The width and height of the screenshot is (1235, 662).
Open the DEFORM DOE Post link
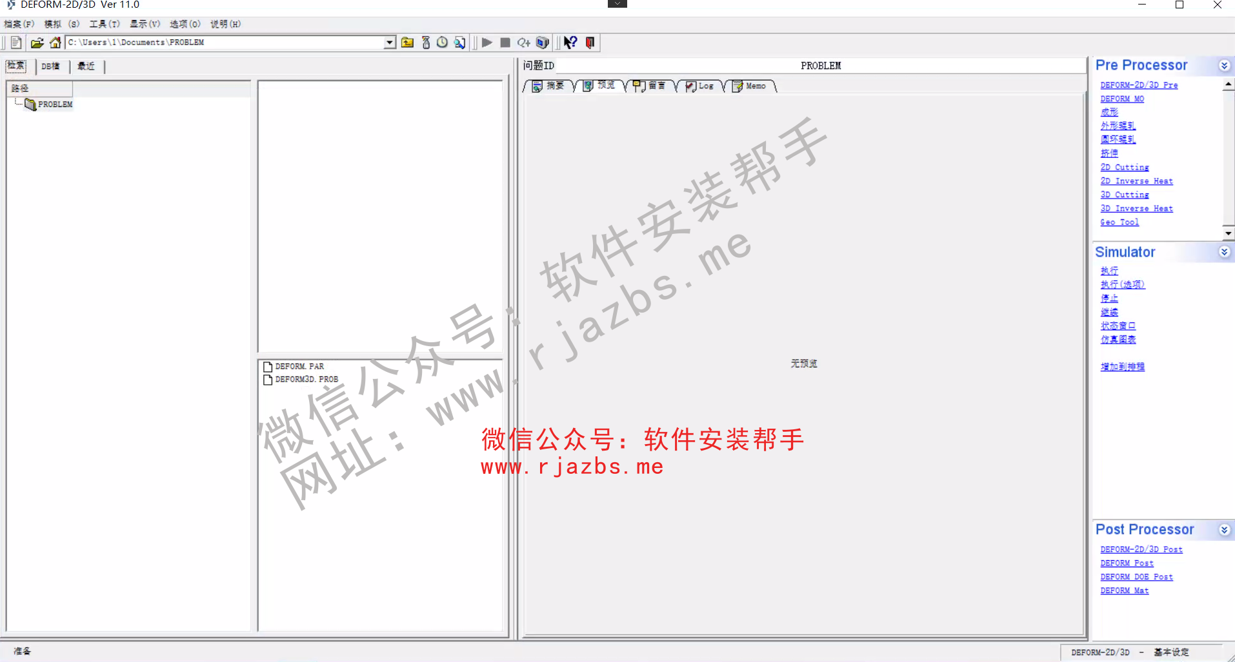1136,577
